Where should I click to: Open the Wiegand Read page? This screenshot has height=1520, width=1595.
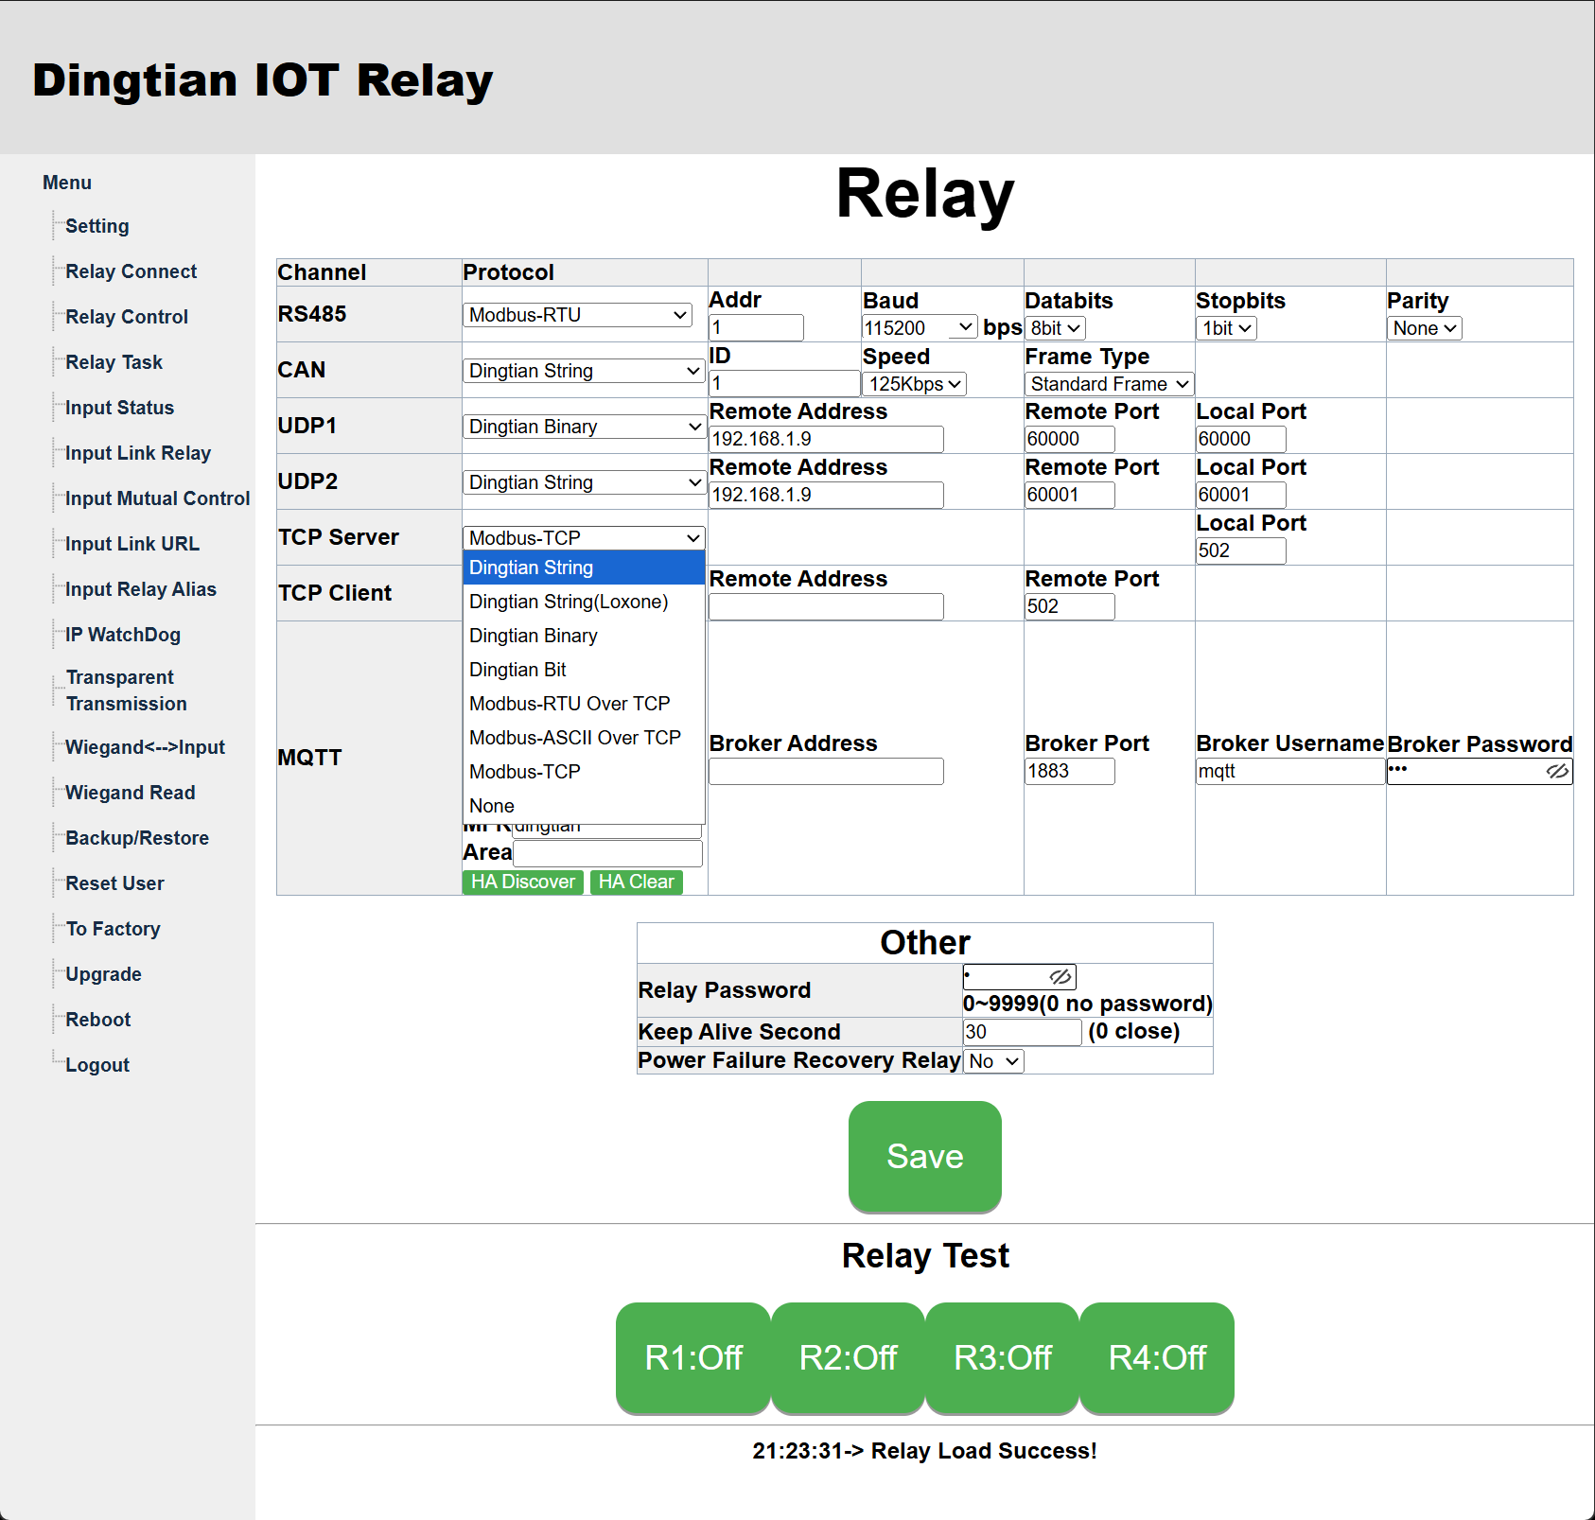coord(131,793)
